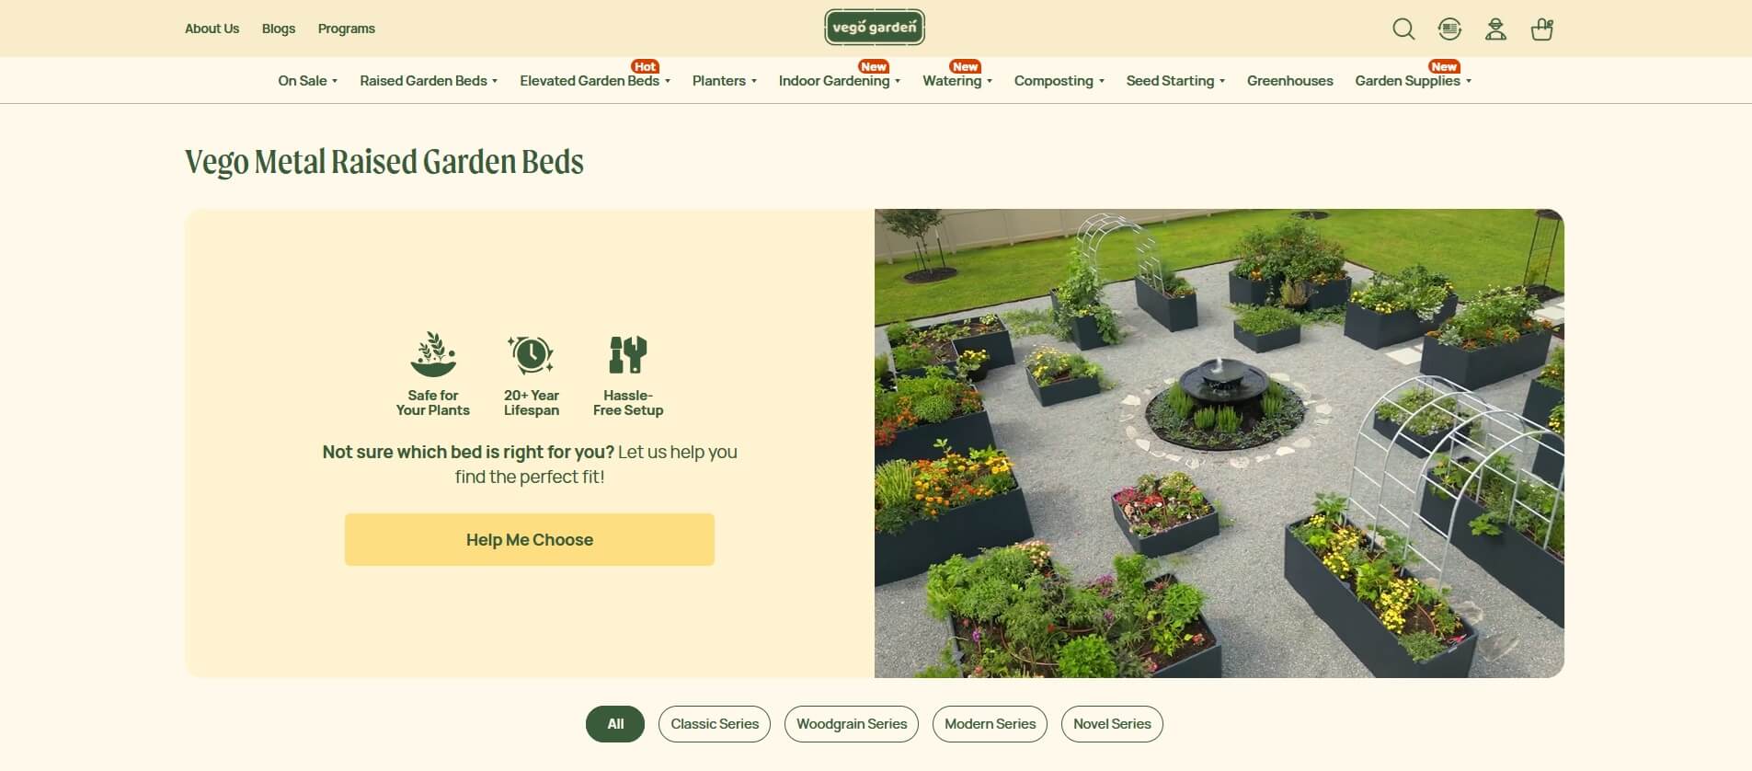Filter by Woodgrain Series
Image resolution: width=1752 pixels, height=771 pixels.
[x=852, y=724]
